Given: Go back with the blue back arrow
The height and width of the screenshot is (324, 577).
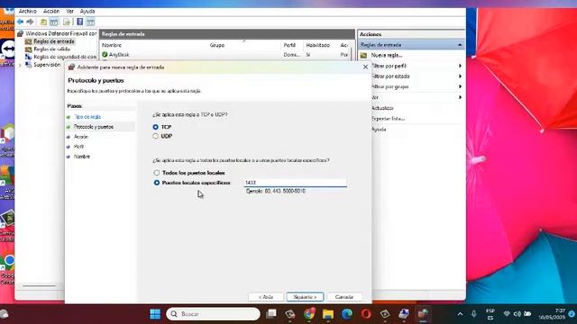Looking at the screenshot, I should coord(20,22).
